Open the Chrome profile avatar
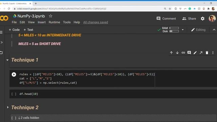The image size is (217, 122). pos(213,9)
